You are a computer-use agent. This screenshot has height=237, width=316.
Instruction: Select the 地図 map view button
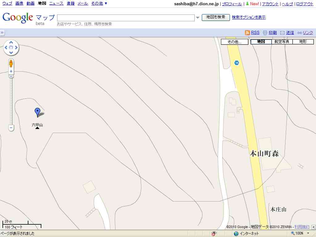[x=261, y=42]
